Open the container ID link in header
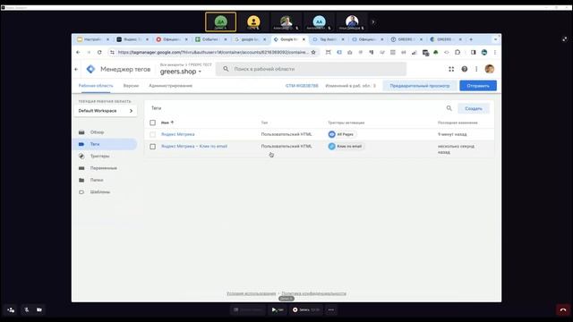This screenshot has height=322, width=573. click(302, 86)
